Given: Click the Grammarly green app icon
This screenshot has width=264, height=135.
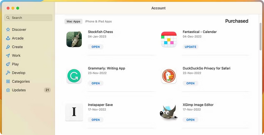Looking at the screenshot, I should click(x=74, y=76).
